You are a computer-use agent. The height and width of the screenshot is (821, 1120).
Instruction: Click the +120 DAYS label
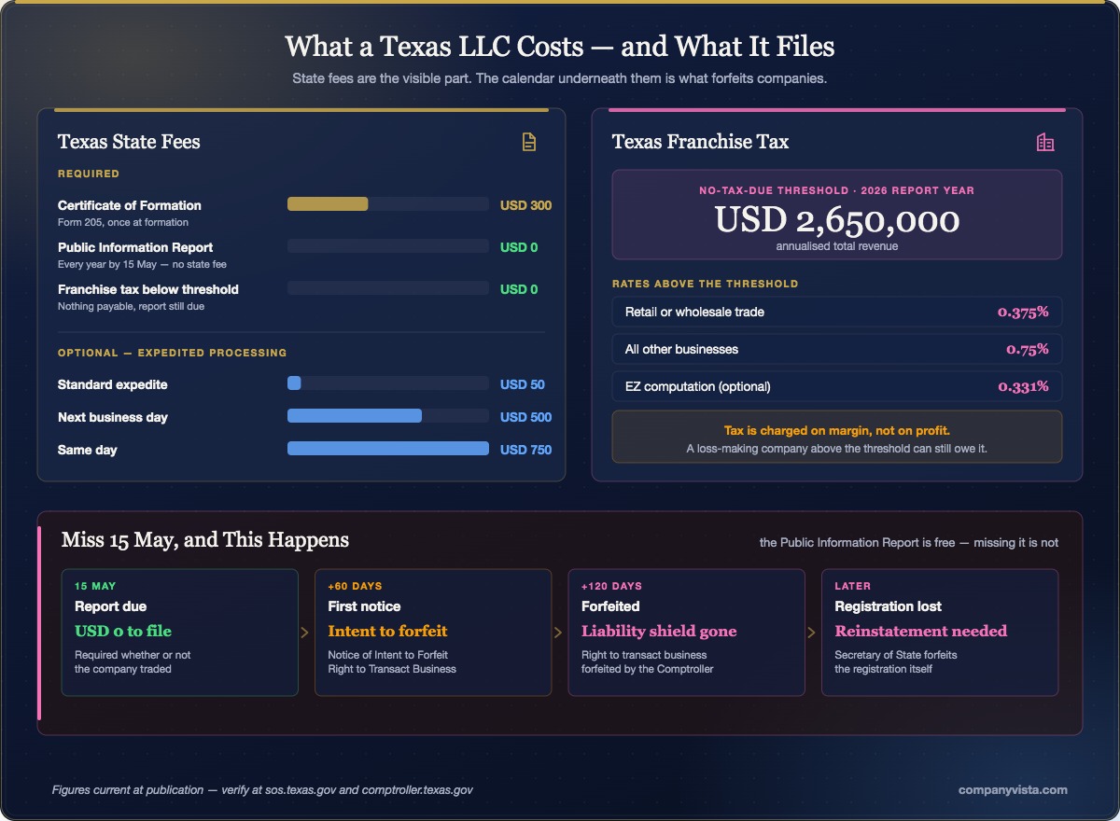(x=611, y=586)
